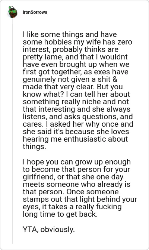The width and height of the screenshot is (149, 250).
Task: Collapse the comment using the vertical thread line
Action: coord(13,131)
